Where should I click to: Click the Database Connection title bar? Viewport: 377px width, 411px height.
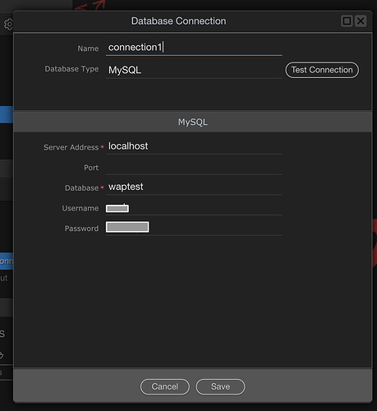click(x=178, y=21)
